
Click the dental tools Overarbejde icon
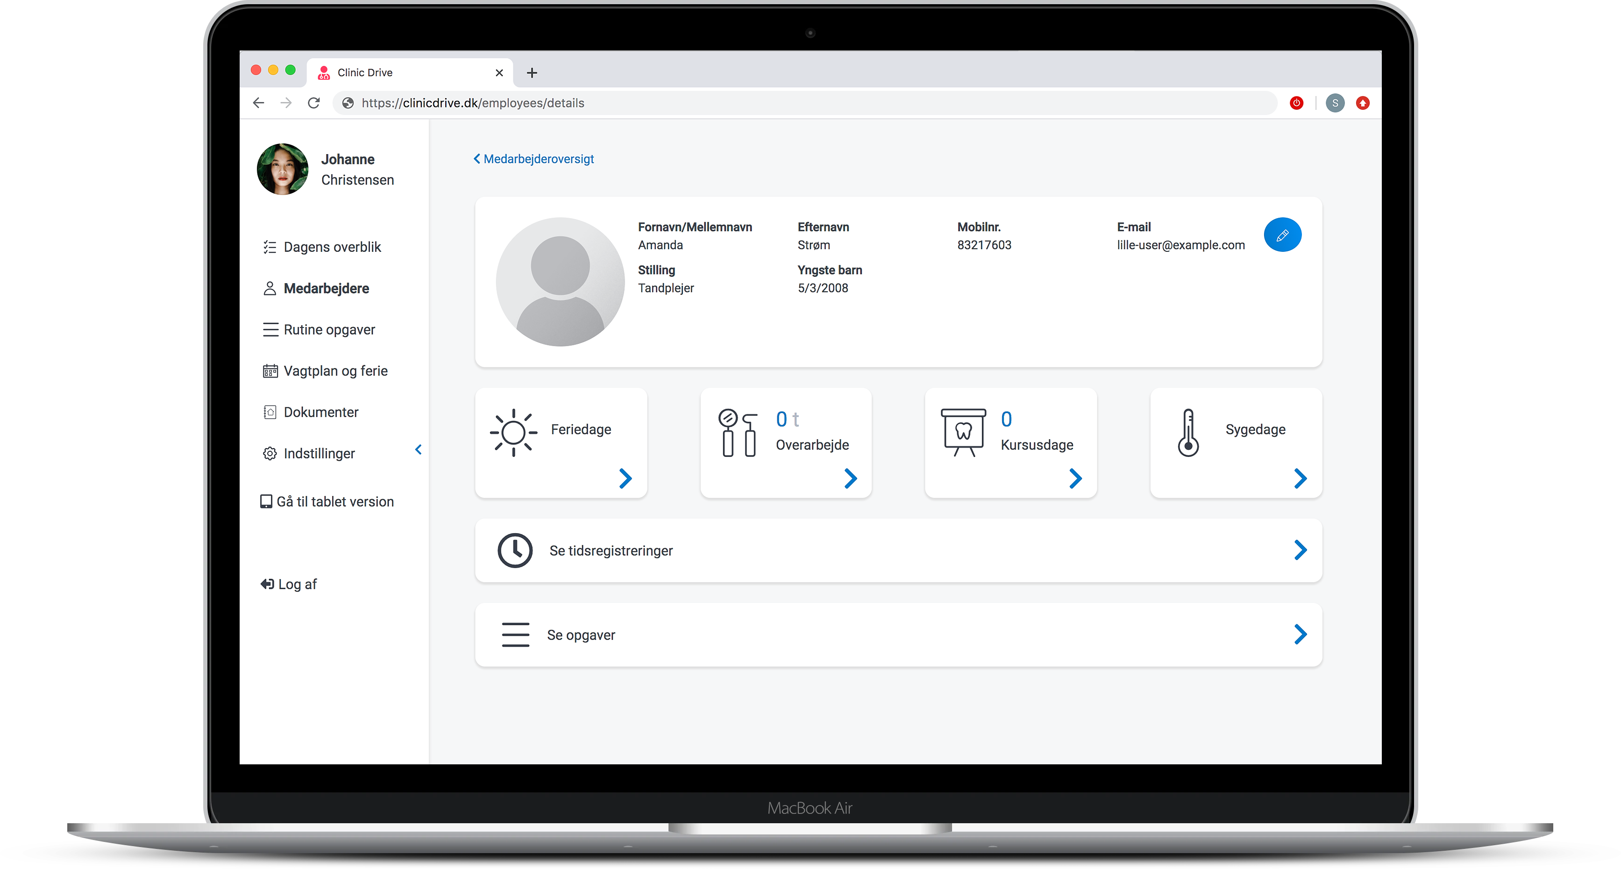[738, 432]
